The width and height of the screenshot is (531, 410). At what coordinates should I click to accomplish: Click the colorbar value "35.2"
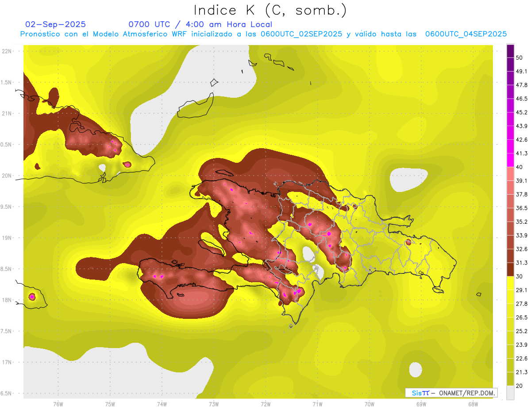522,222
